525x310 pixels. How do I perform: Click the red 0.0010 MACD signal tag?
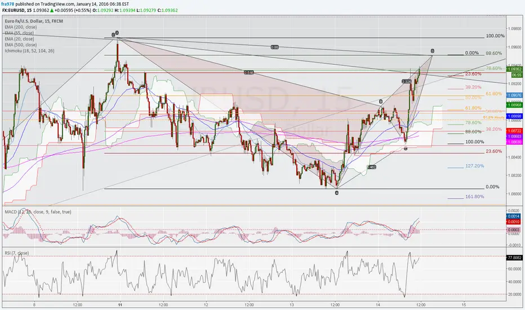point(514,222)
